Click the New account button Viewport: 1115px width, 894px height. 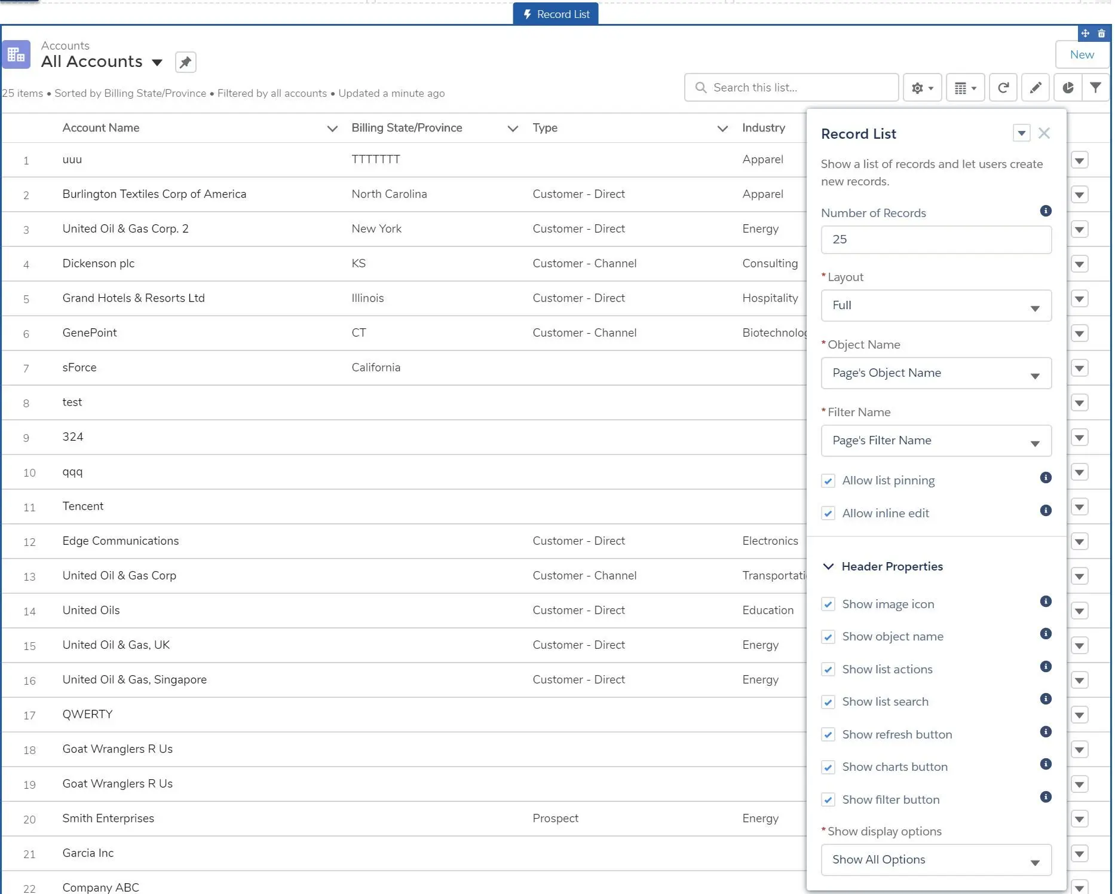click(1082, 55)
